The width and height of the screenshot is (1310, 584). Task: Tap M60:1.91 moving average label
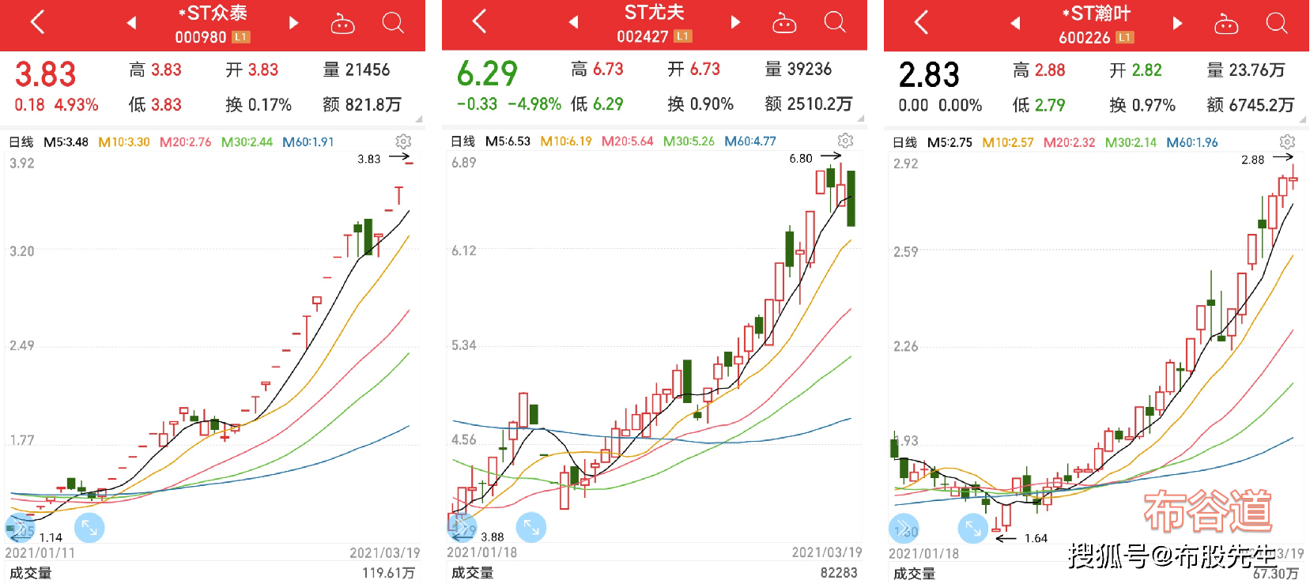click(x=308, y=142)
